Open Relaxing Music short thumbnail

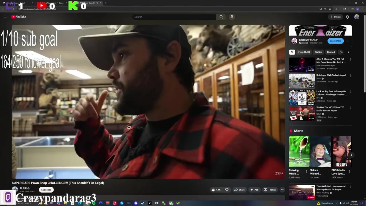[299, 152]
